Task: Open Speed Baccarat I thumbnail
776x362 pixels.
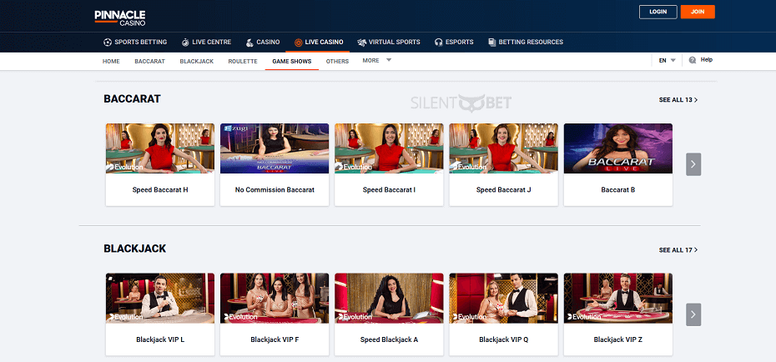Action: tap(389, 148)
